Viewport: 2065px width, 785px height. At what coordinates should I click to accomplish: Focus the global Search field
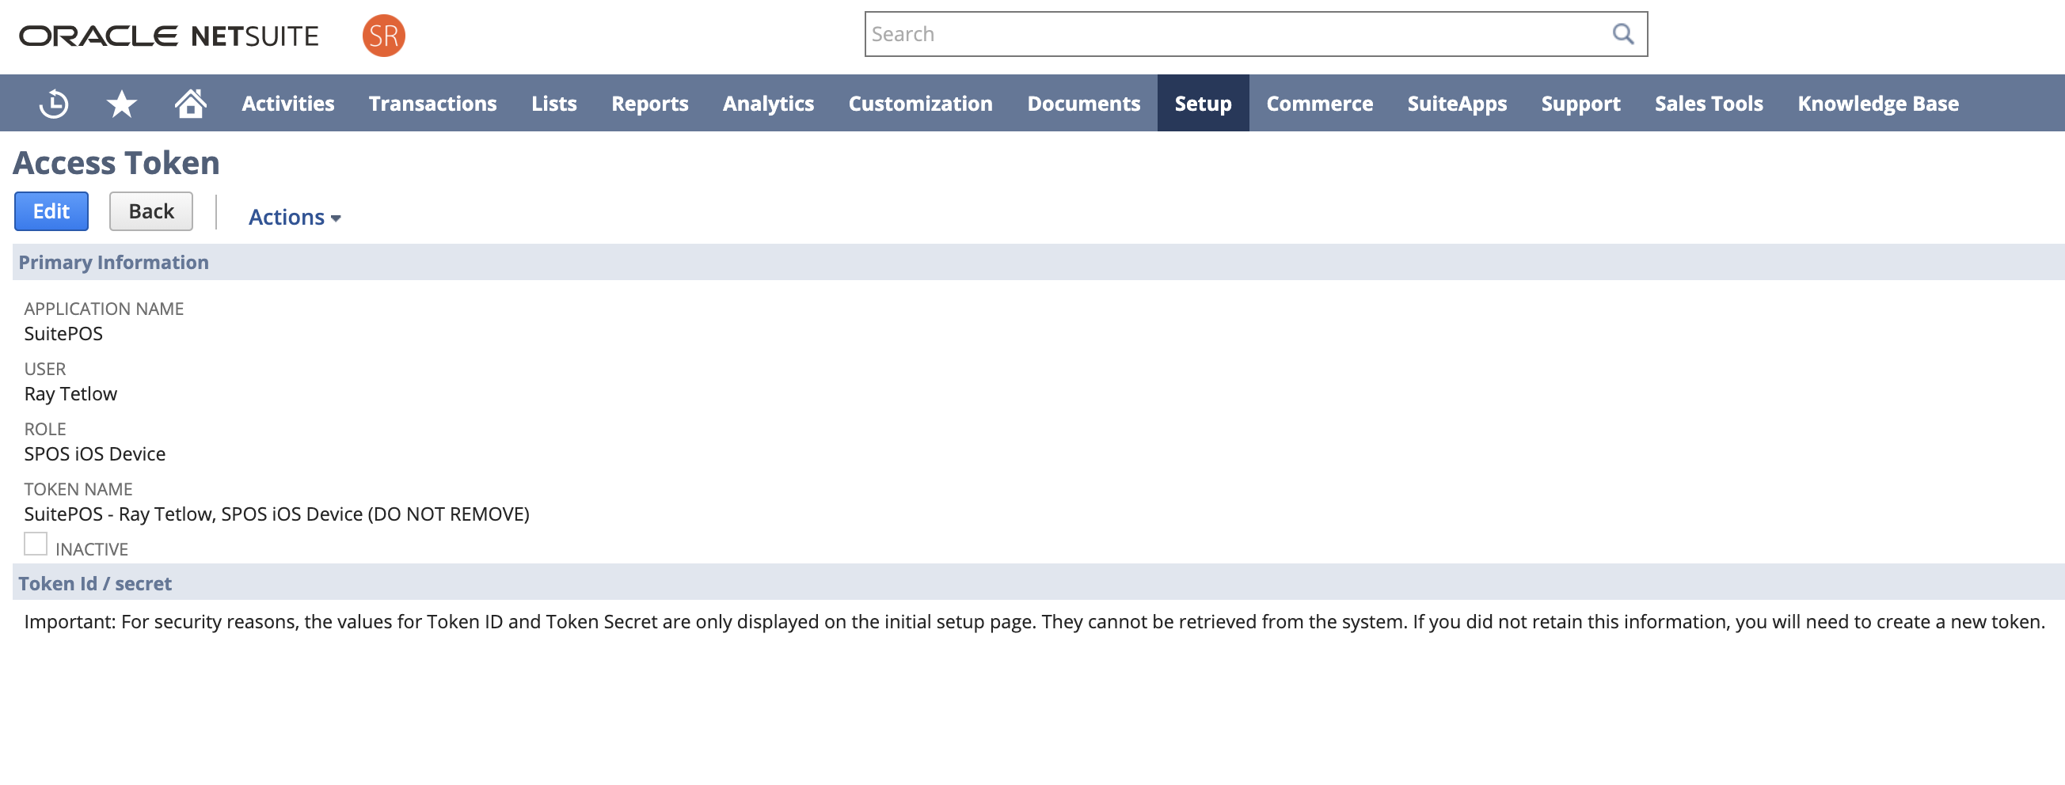(x=1255, y=34)
